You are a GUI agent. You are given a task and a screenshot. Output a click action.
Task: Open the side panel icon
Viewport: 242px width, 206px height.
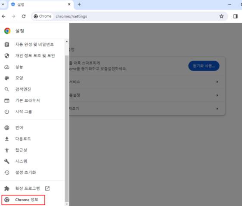tap(236, 16)
